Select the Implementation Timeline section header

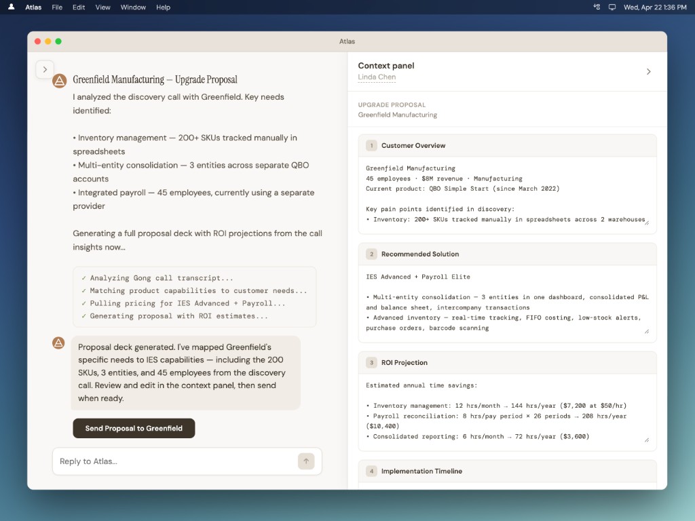[507, 471]
